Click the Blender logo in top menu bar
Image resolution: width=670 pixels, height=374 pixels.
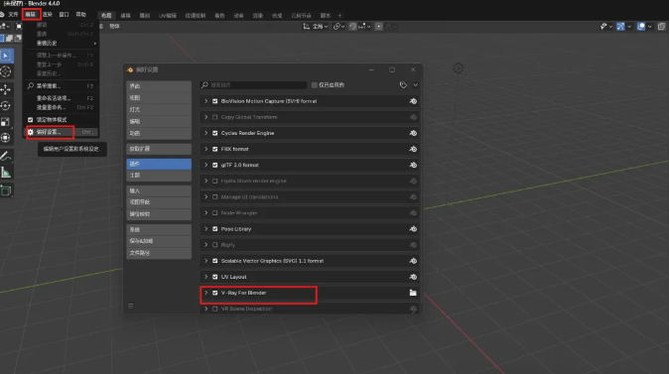coord(2,15)
